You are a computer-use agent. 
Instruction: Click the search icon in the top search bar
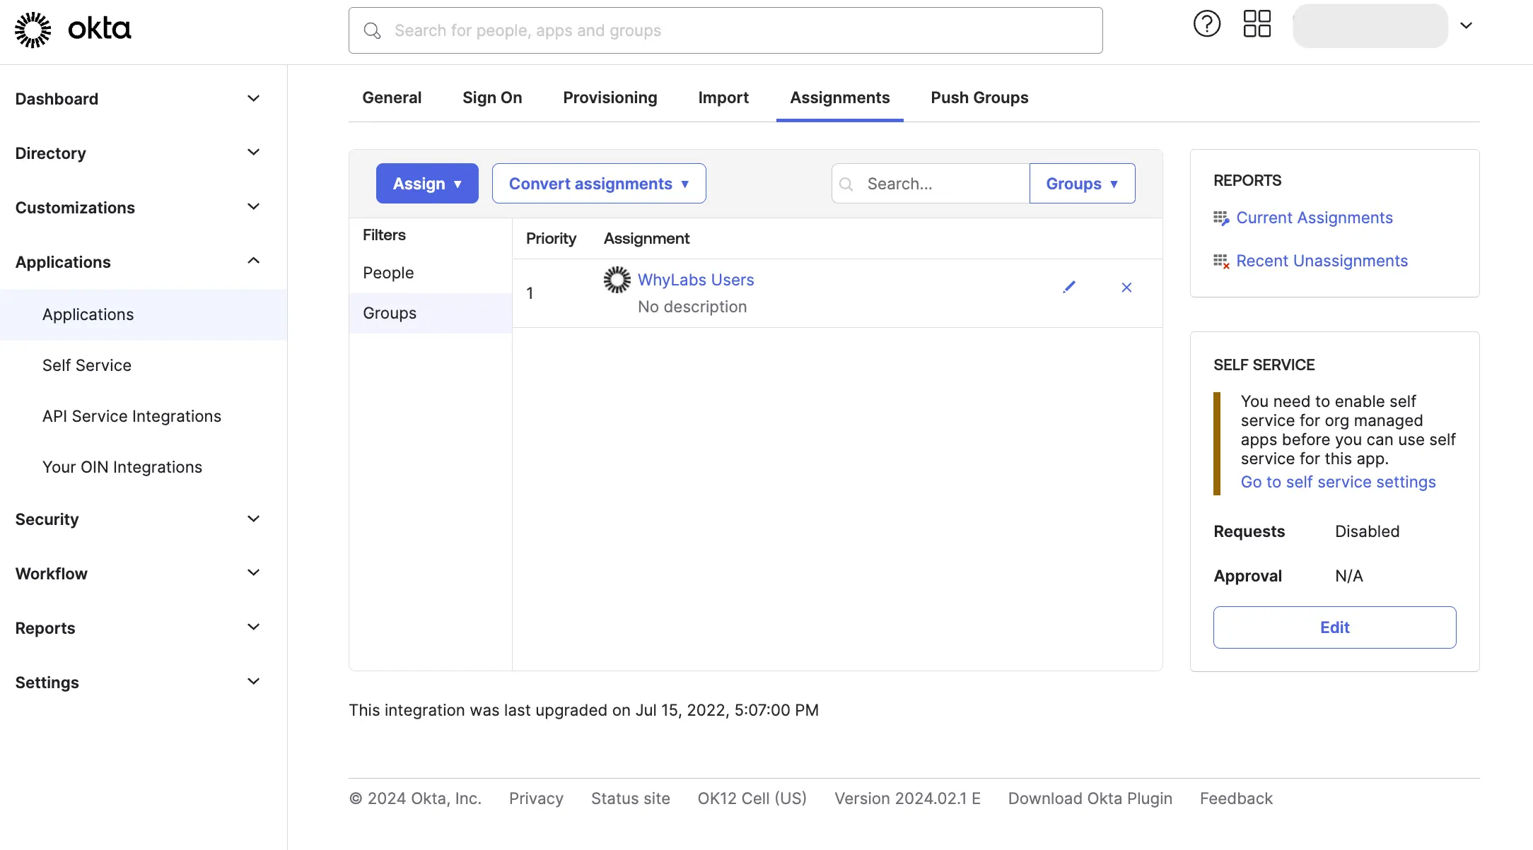(x=373, y=30)
